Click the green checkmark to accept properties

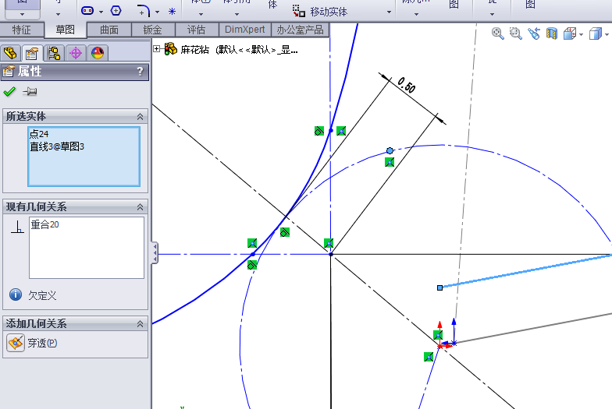tap(9, 92)
